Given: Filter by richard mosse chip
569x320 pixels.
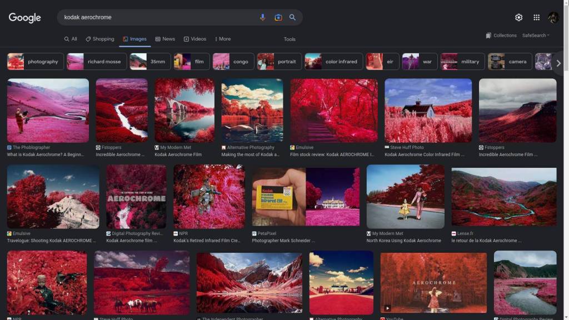Looking at the screenshot, I should [97, 62].
